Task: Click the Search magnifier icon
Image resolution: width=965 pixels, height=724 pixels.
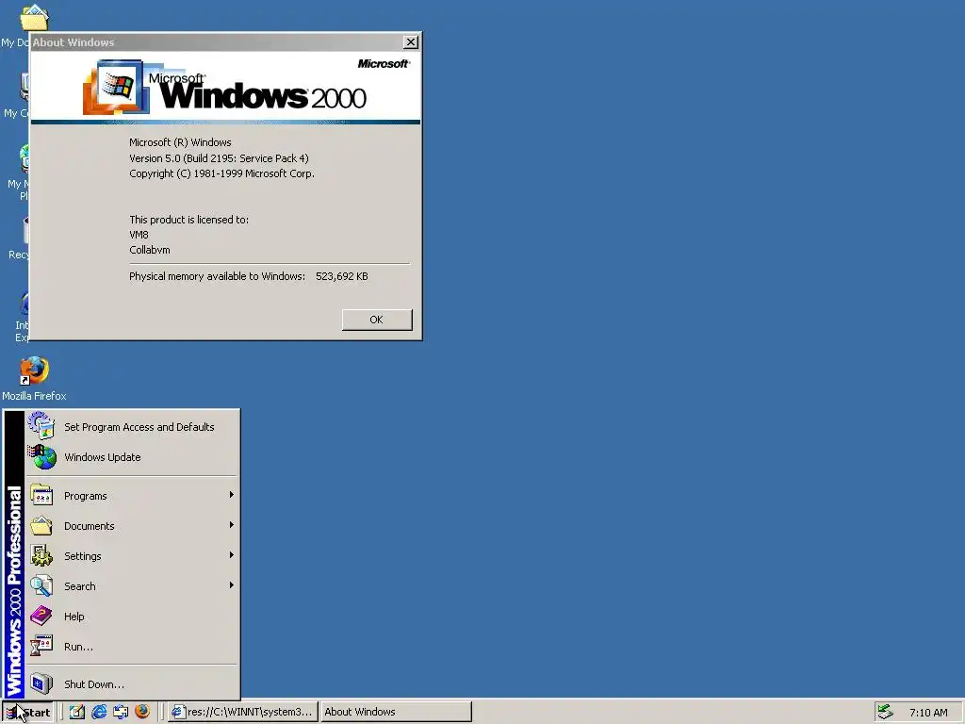Action: coord(41,586)
